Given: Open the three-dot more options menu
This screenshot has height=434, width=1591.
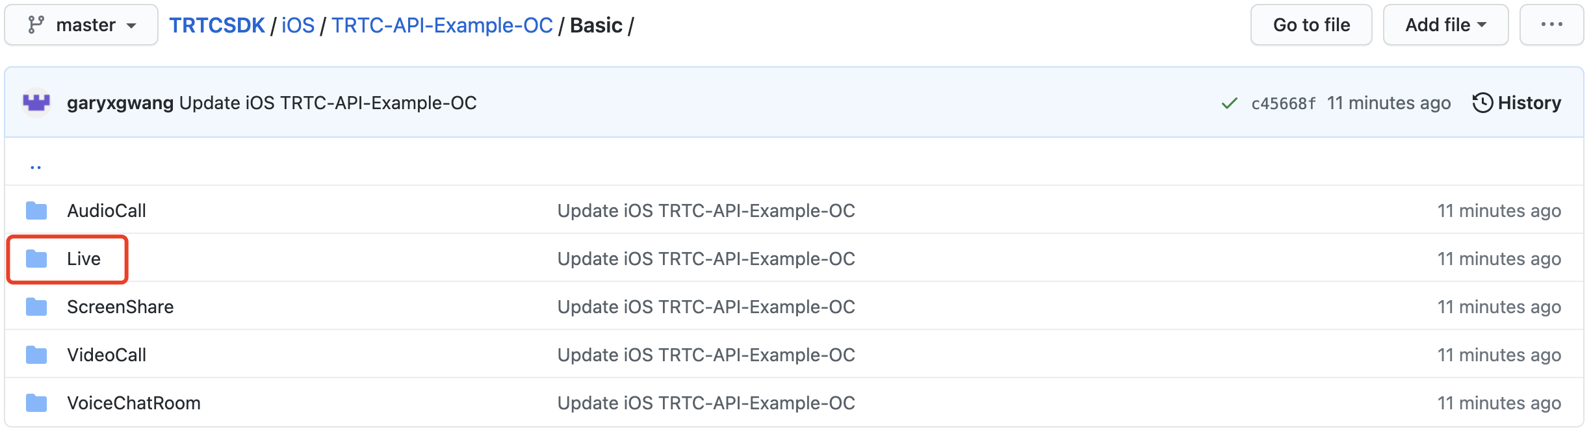Looking at the screenshot, I should click(x=1551, y=25).
